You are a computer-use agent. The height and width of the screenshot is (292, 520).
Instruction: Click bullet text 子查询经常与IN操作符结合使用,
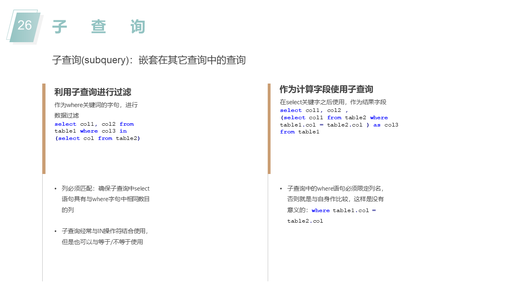coord(105,231)
